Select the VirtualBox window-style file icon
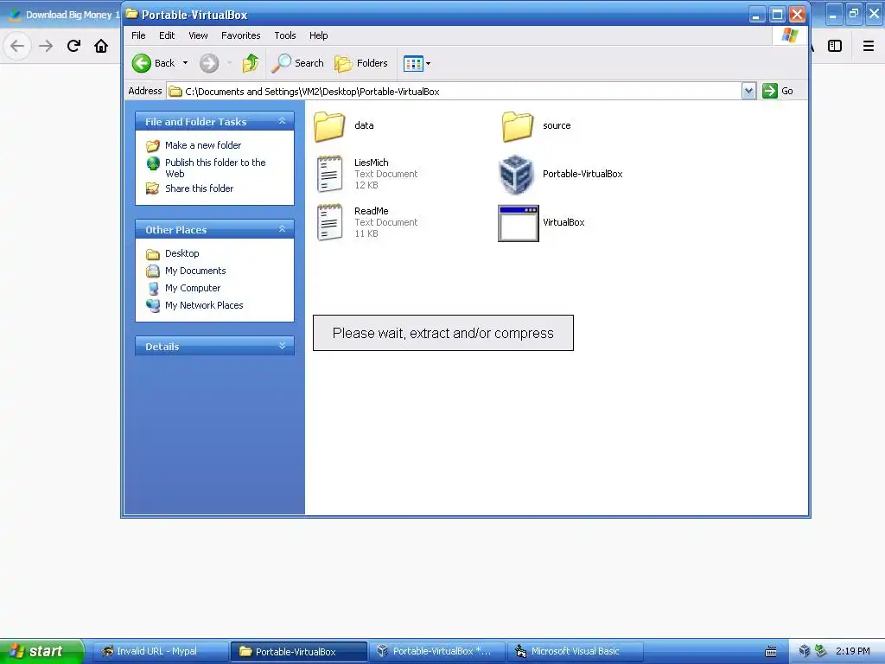This screenshot has width=885, height=664. coord(519,223)
